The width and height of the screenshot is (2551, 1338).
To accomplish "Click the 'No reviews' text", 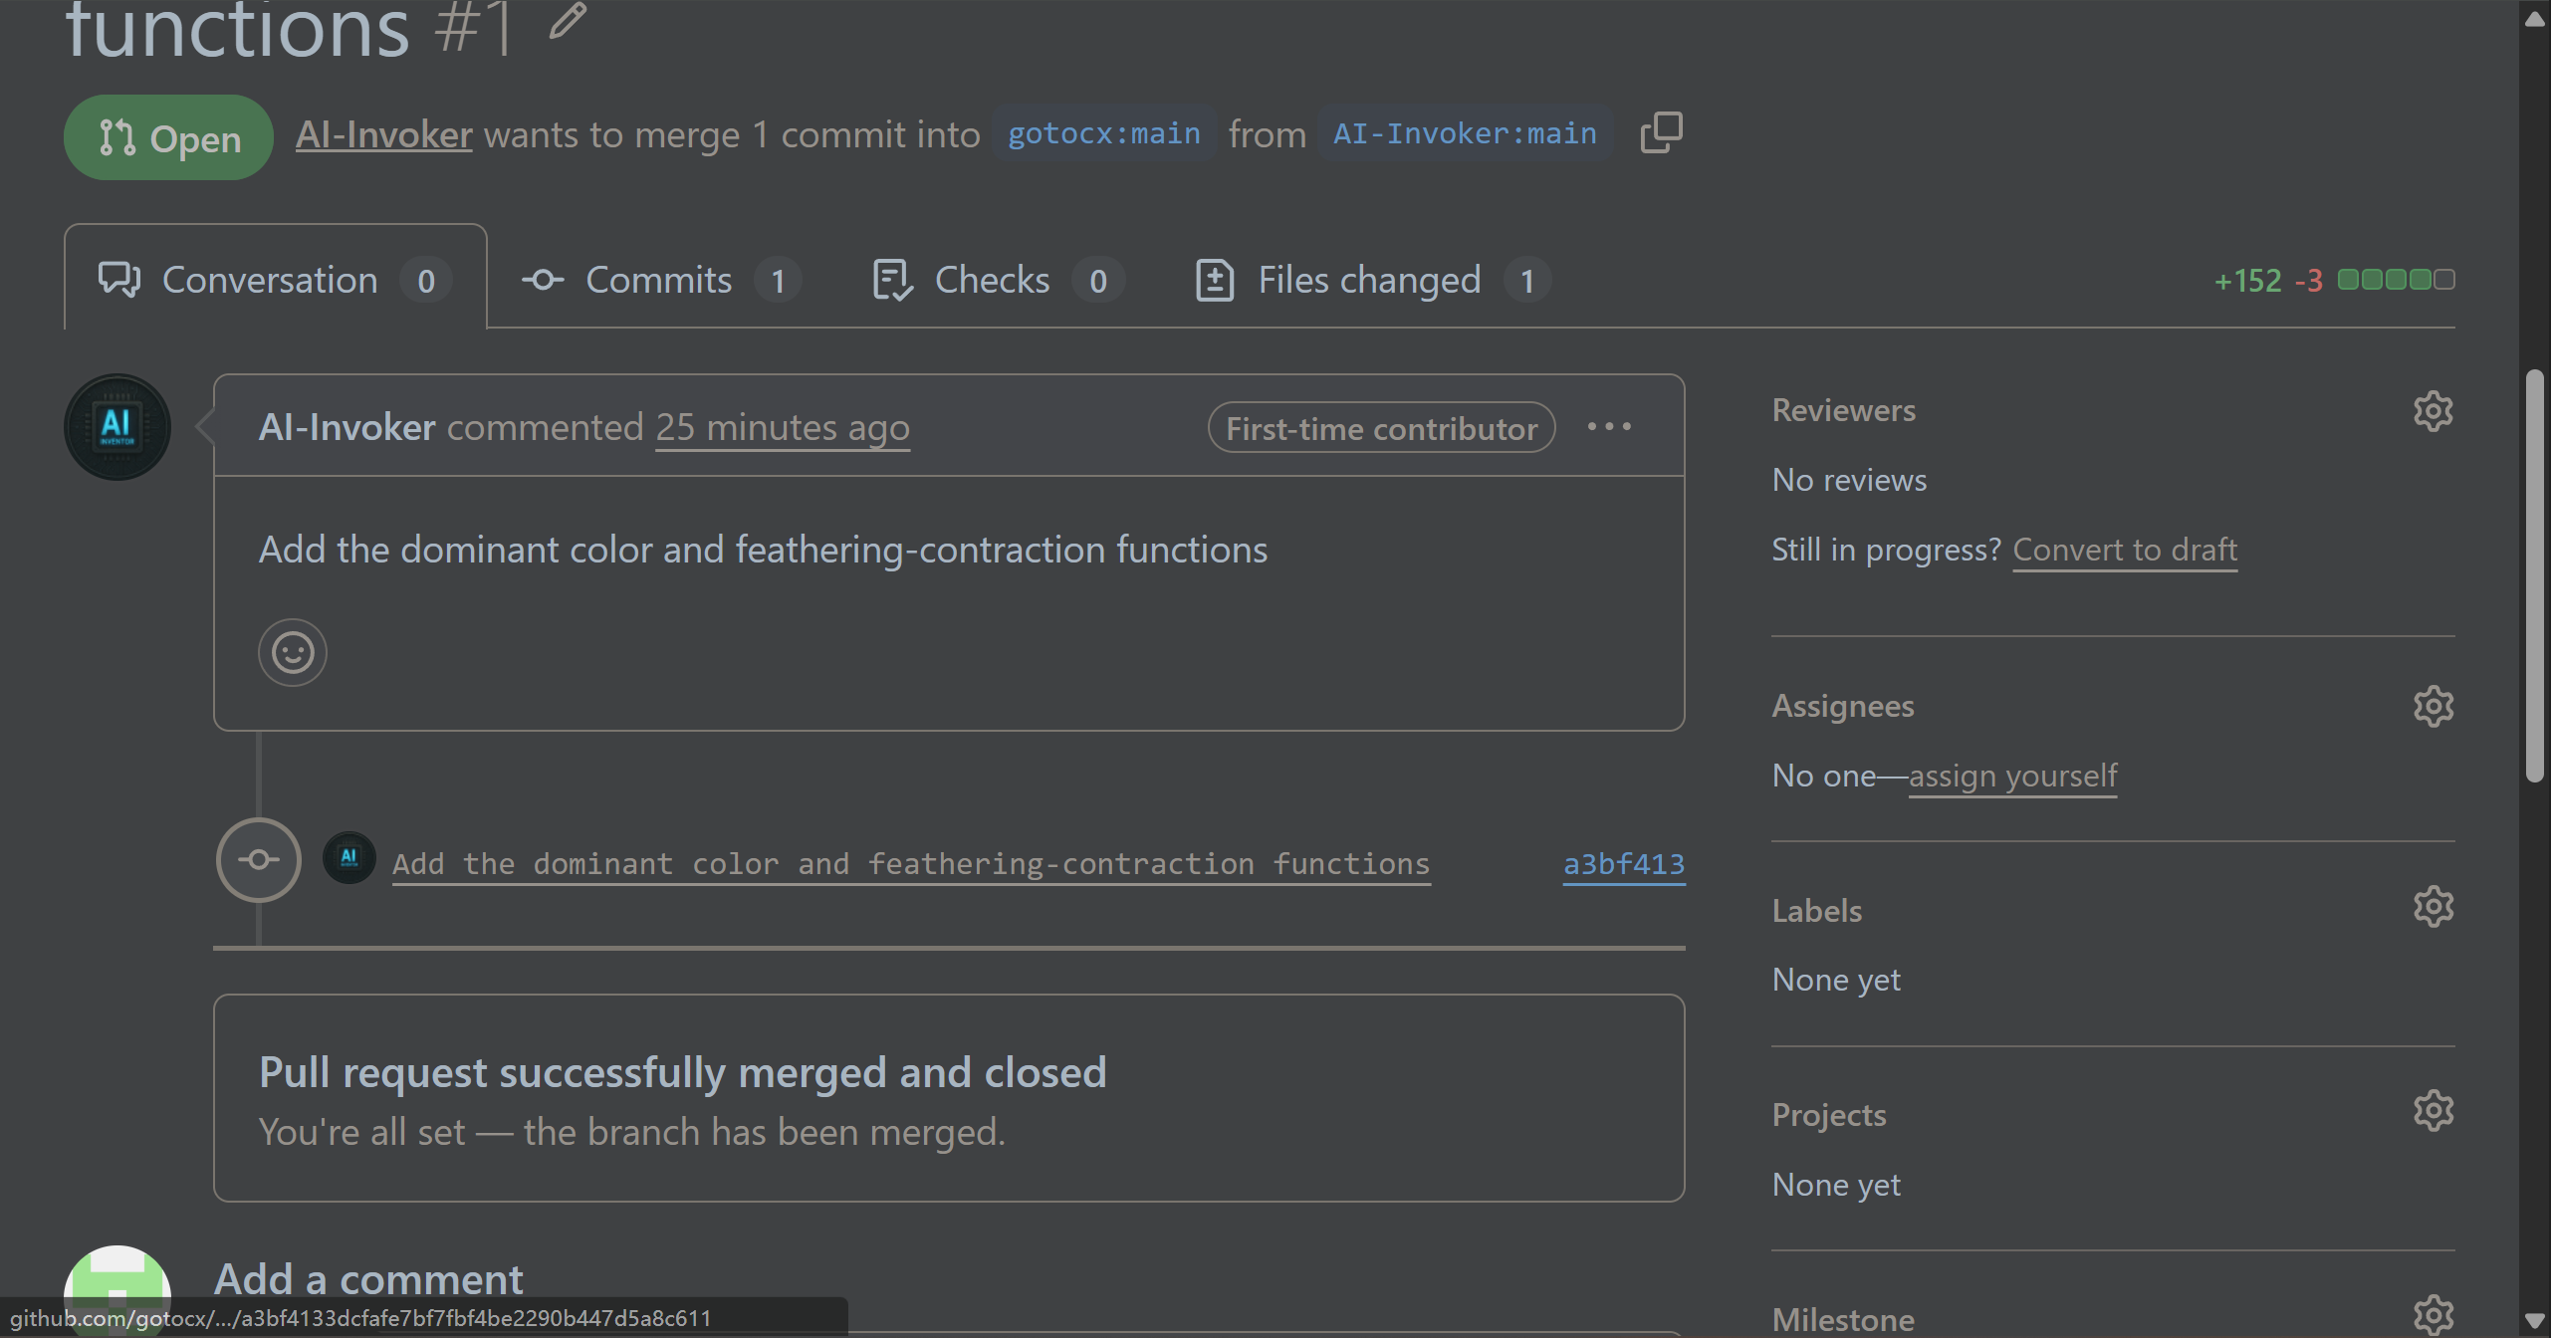I will (1849, 480).
